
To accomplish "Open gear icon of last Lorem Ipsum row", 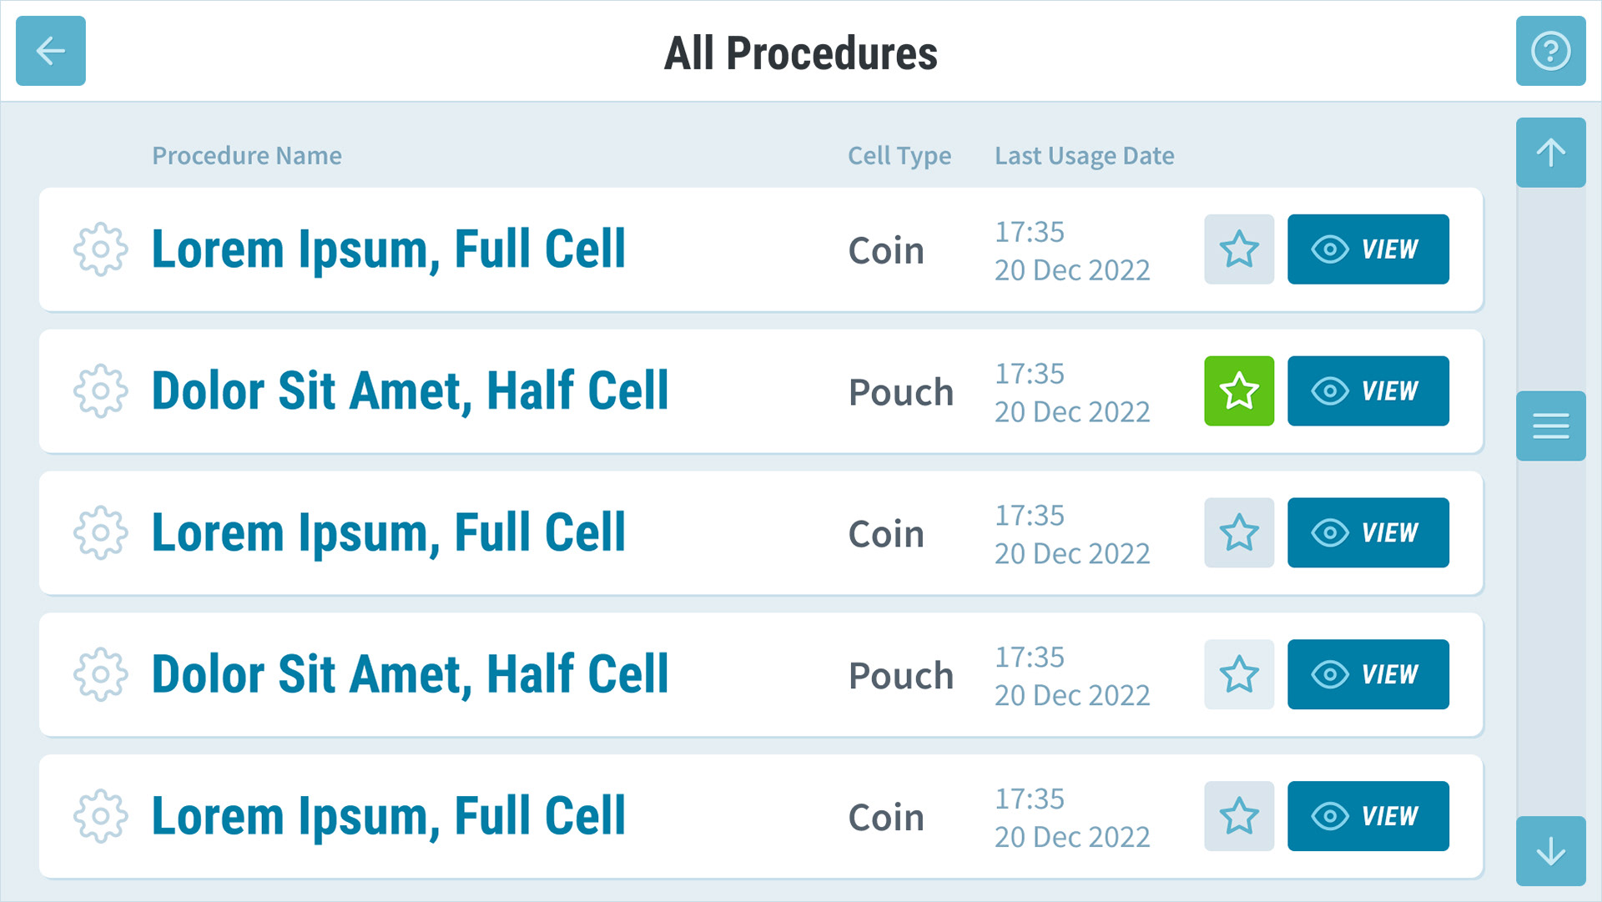I will (100, 817).
